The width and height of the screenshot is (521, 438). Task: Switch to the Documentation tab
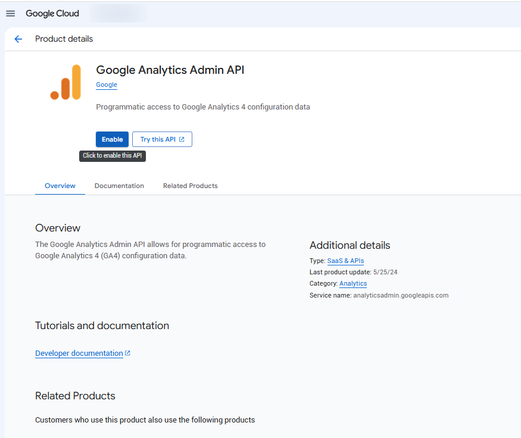coord(119,186)
